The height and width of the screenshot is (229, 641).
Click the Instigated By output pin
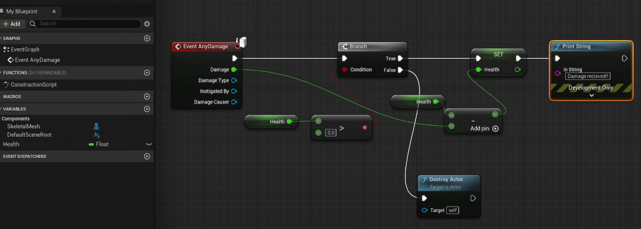pyautogui.click(x=234, y=91)
